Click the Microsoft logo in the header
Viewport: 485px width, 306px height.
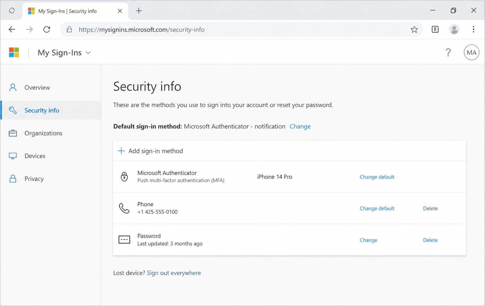coord(14,52)
